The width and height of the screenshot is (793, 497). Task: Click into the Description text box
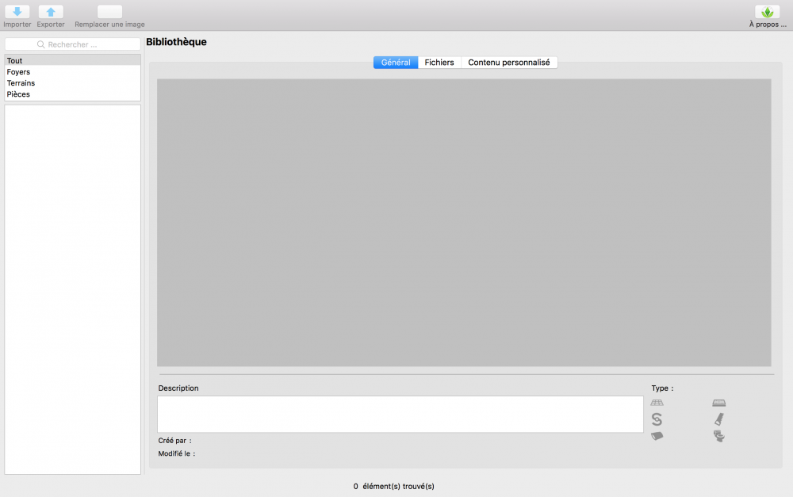[x=400, y=414]
